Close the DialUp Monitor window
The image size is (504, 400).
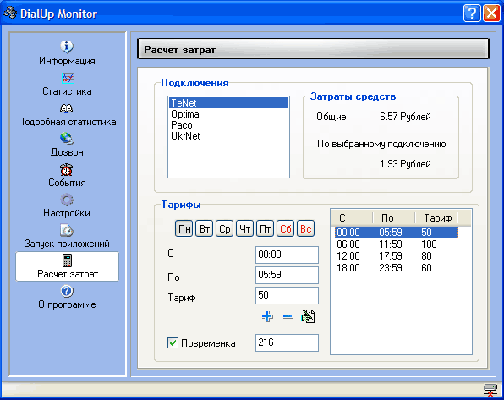click(x=491, y=14)
